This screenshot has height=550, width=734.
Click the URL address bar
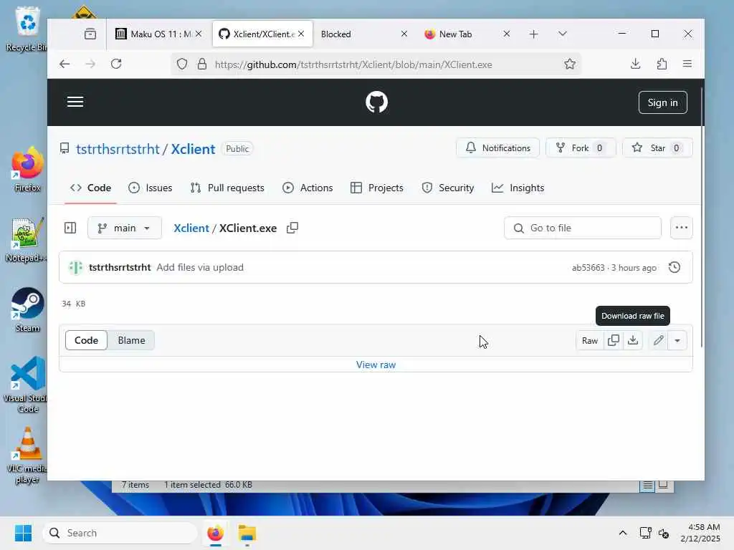(x=377, y=64)
